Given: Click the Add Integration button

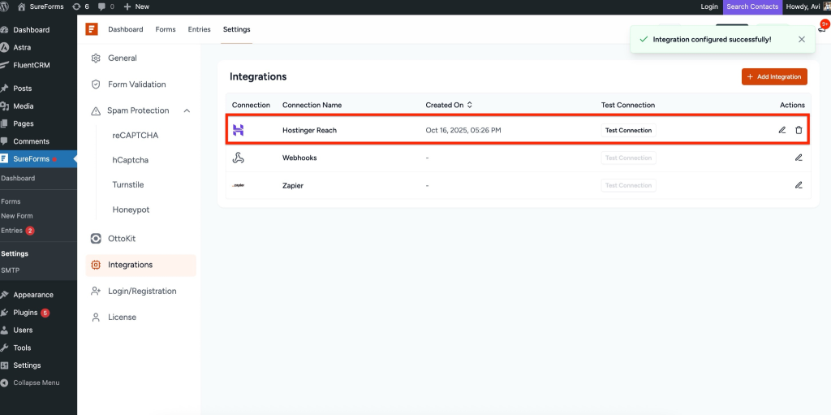Looking at the screenshot, I should pos(773,76).
